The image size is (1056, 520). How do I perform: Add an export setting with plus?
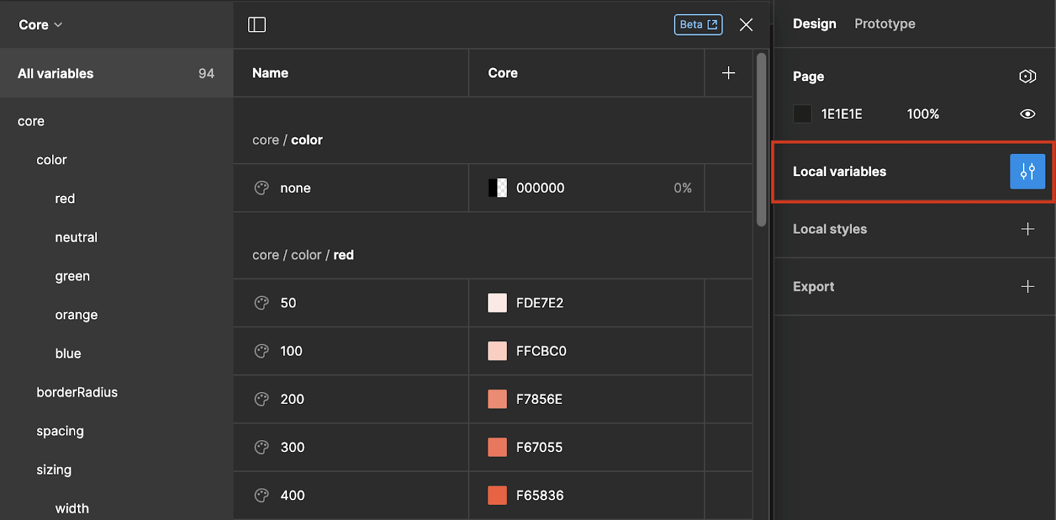click(1028, 286)
